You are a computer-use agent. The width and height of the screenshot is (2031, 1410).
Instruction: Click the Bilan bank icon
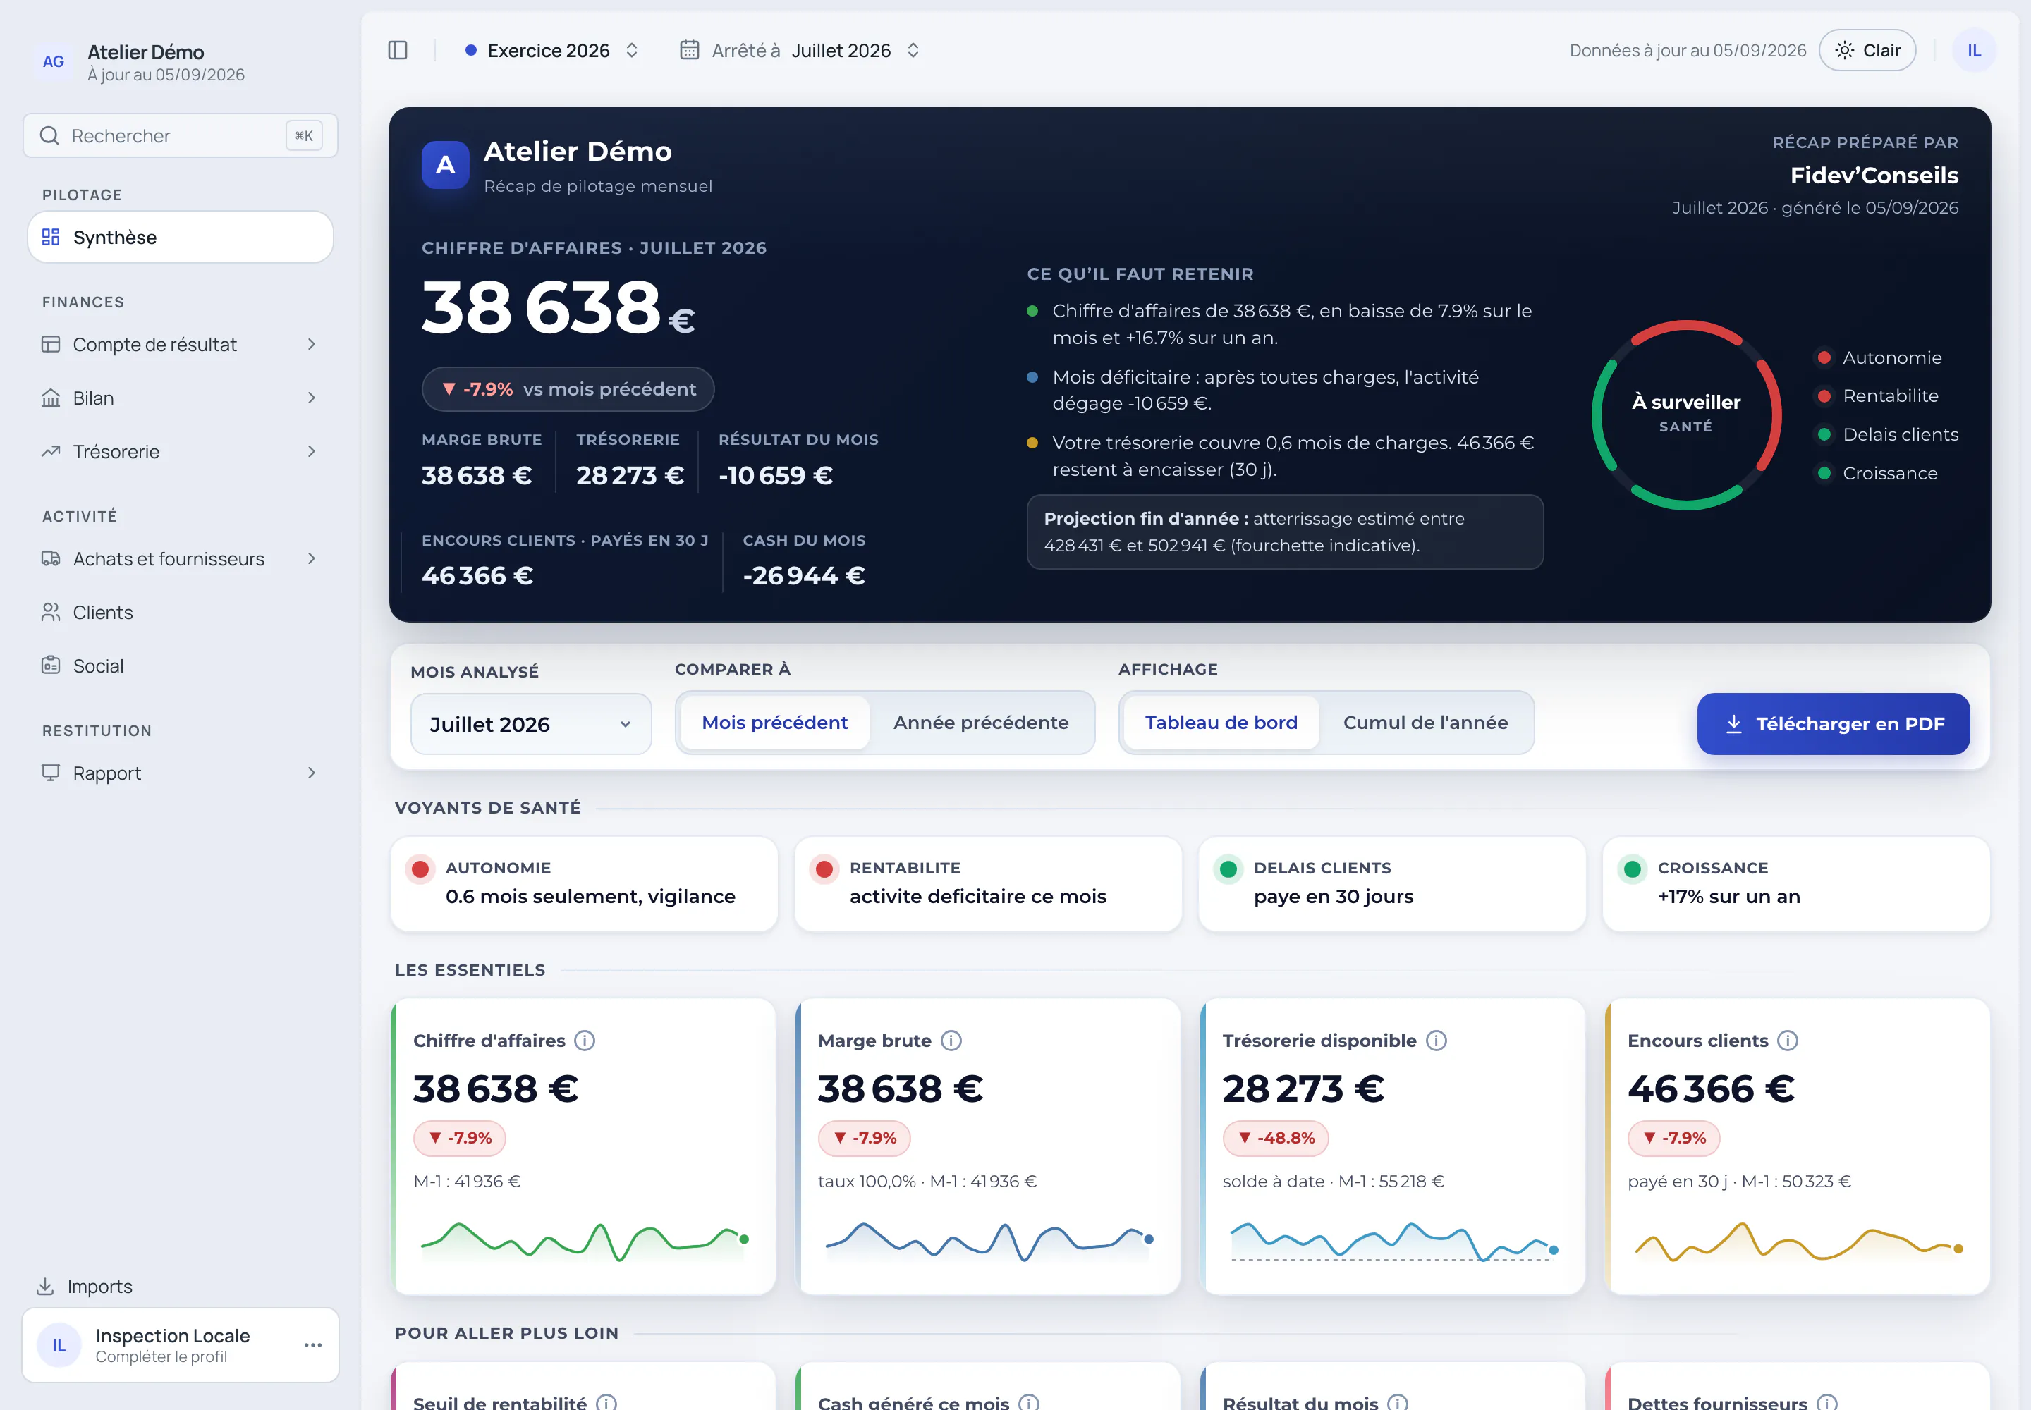[x=51, y=398]
